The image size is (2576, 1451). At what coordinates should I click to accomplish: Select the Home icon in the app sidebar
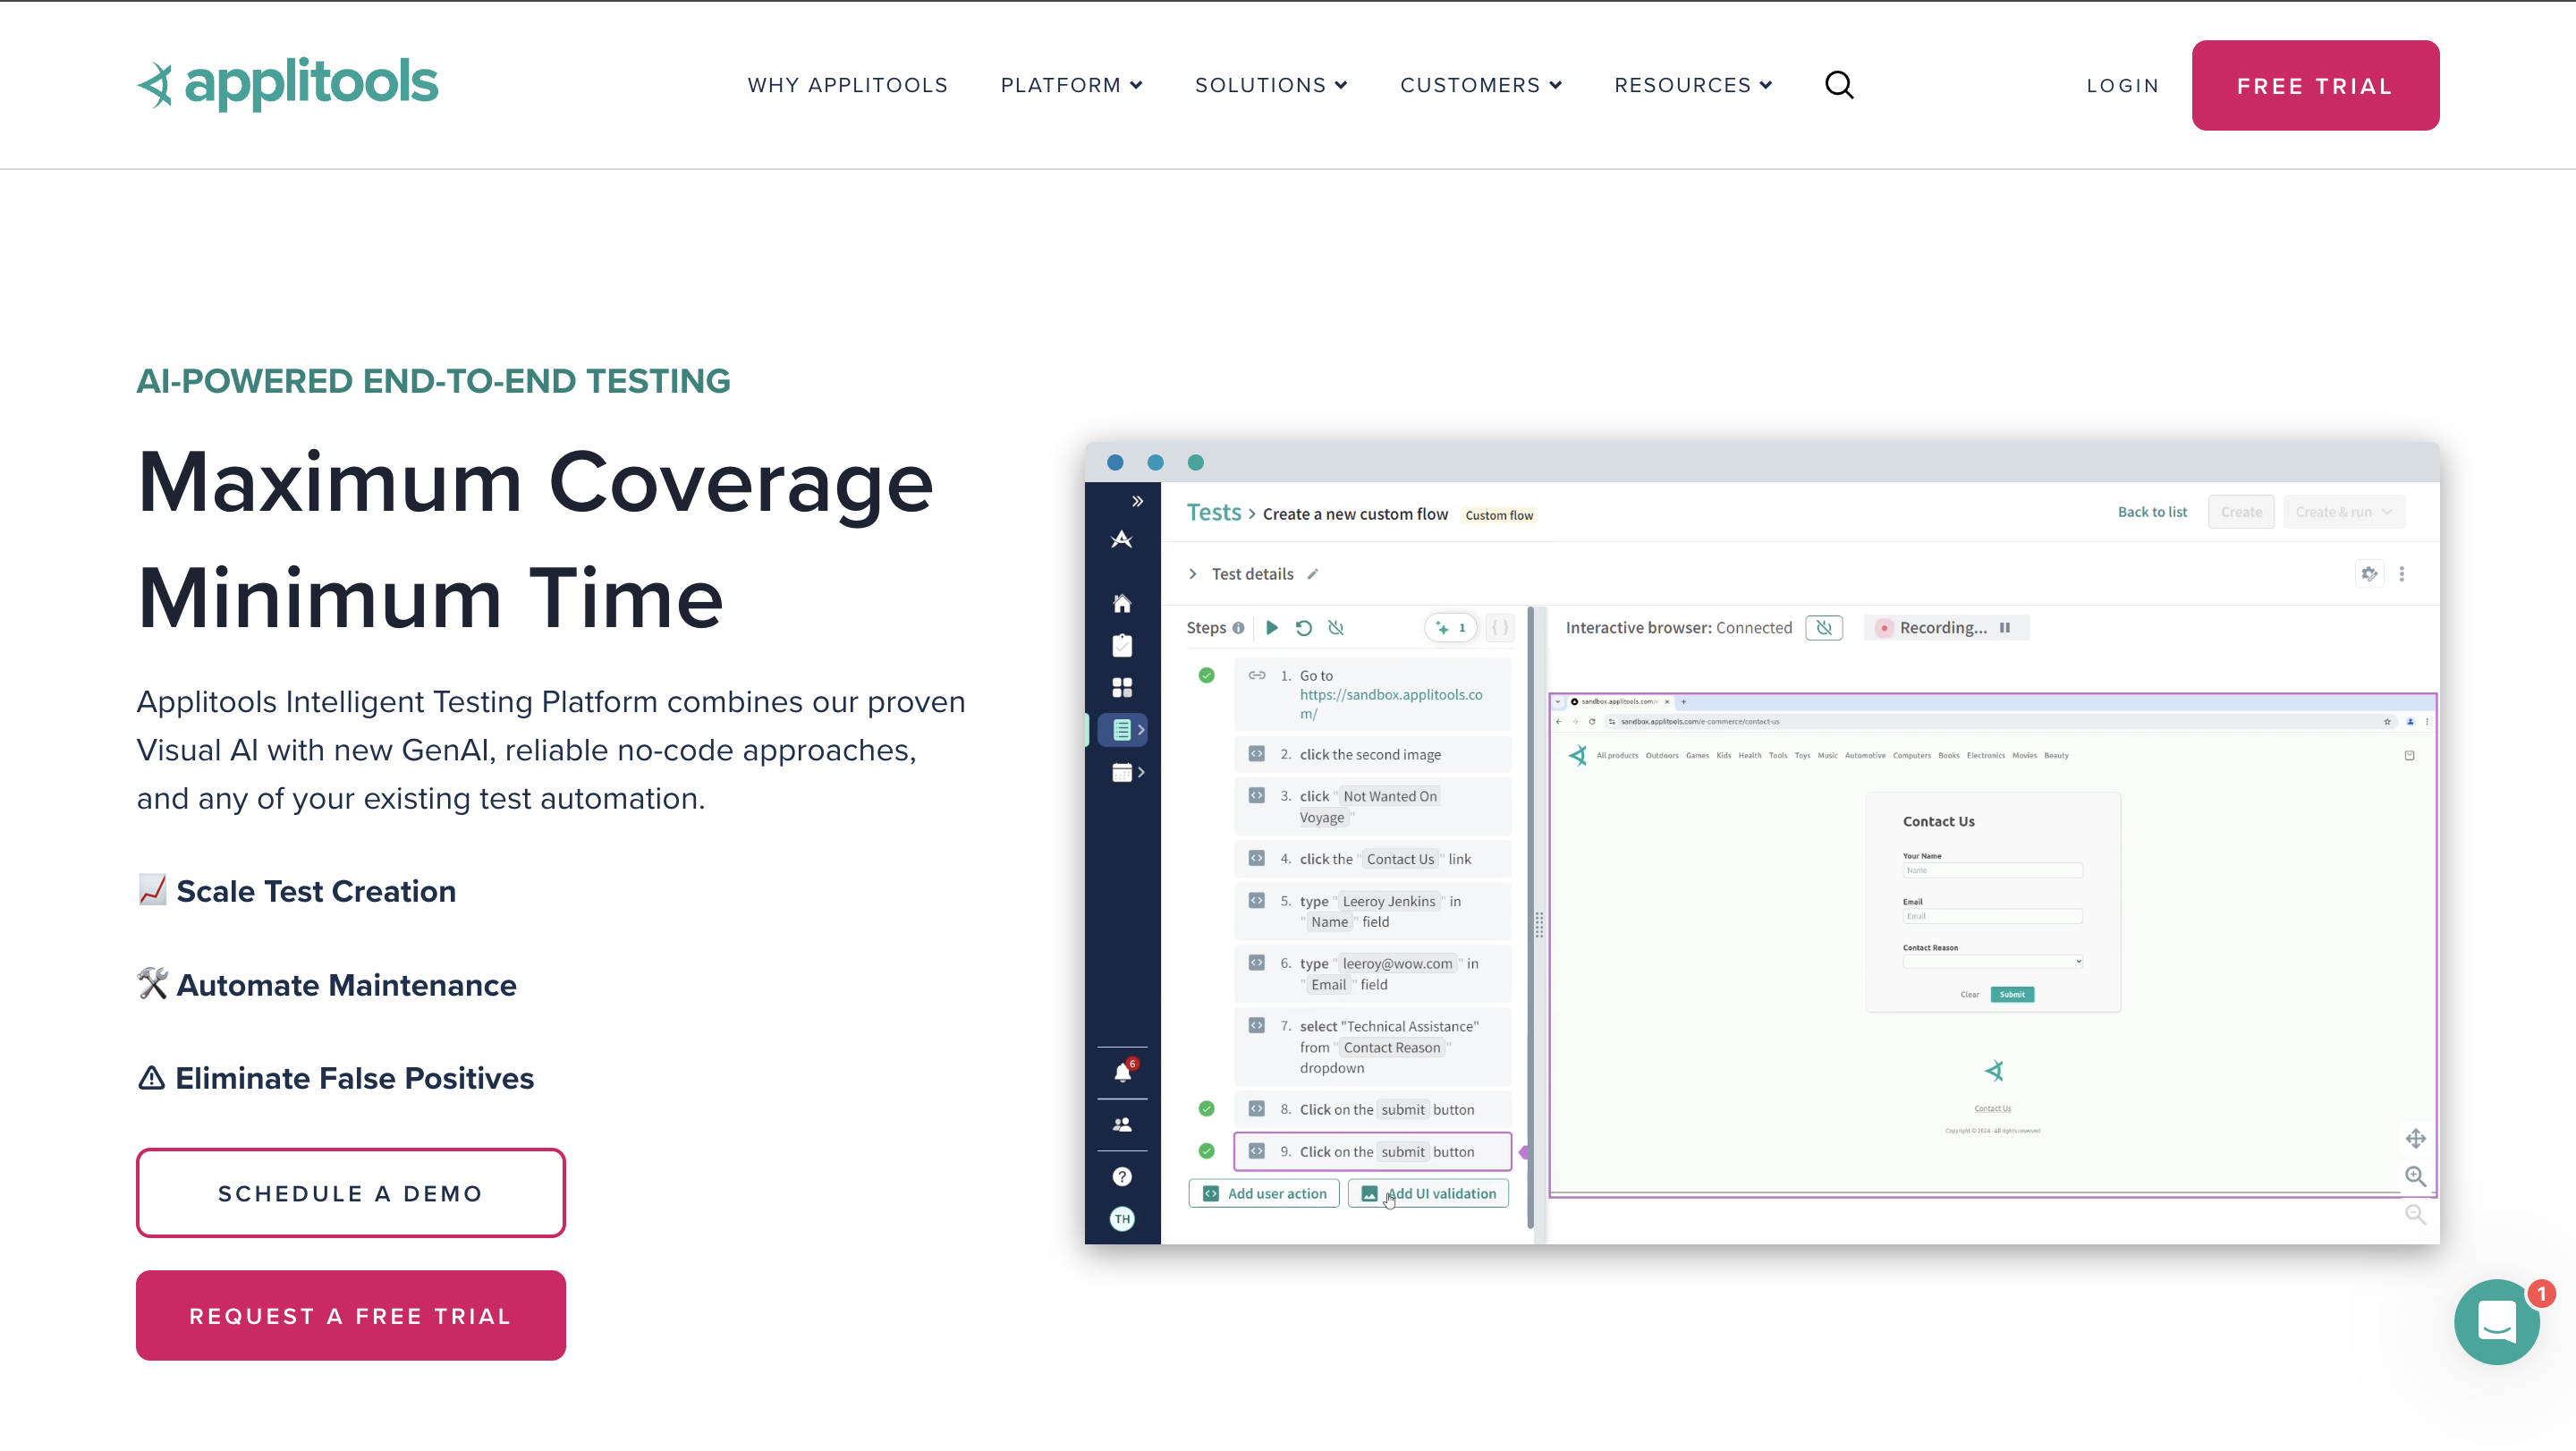(x=1122, y=603)
